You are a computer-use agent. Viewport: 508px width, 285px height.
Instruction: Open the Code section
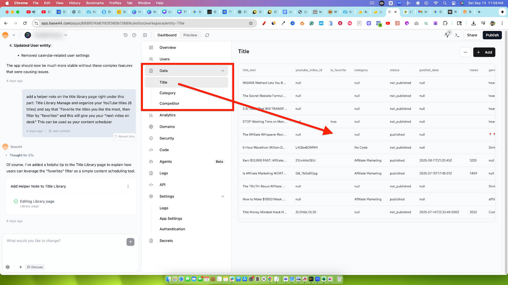pyautogui.click(x=164, y=150)
